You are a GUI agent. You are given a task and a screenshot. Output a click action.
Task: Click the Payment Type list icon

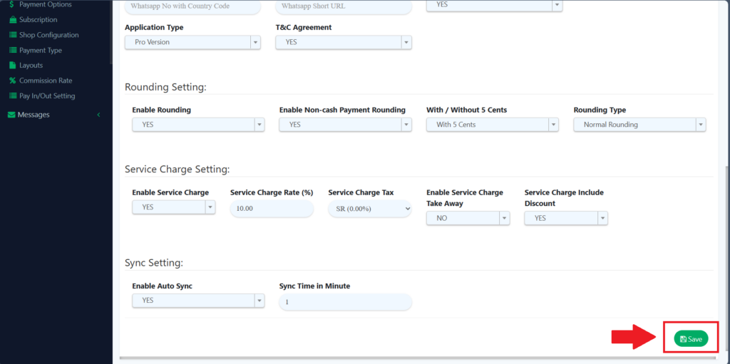point(13,51)
